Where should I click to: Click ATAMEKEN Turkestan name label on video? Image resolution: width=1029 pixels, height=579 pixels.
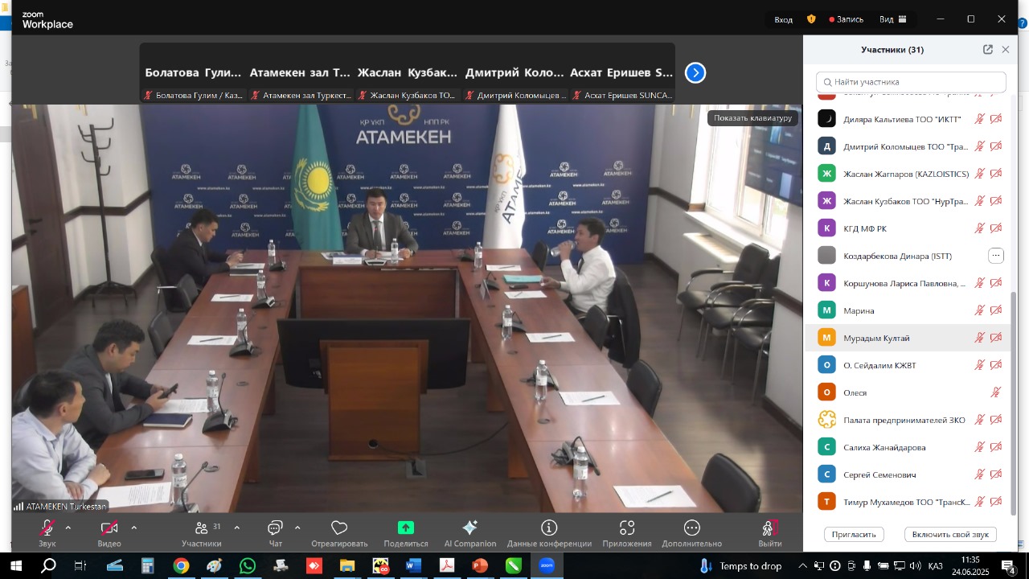pyautogui.click(x=59, y=507)
